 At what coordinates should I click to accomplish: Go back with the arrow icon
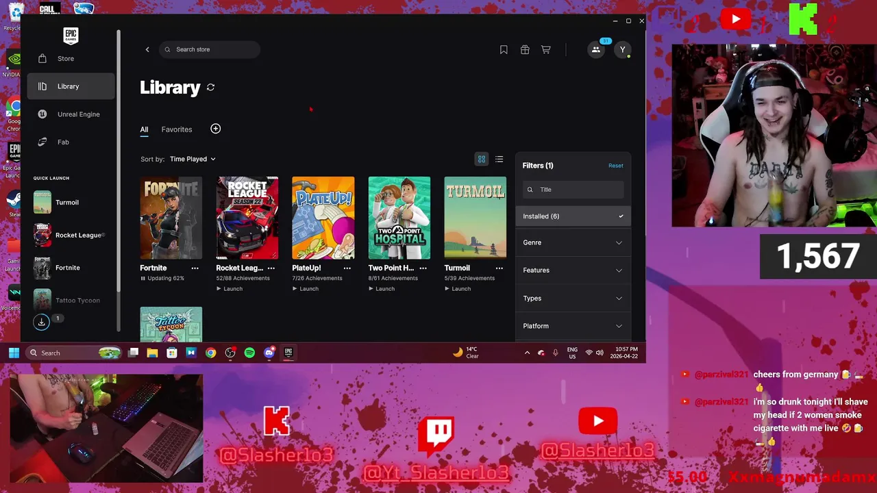click(x=147, y=49)
